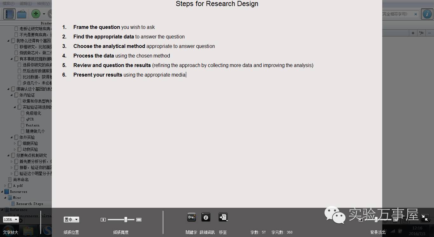Open the 檢視(V) menu
Image resolution: width=434 pixels, height=237 pixels.
click(44, 3)
